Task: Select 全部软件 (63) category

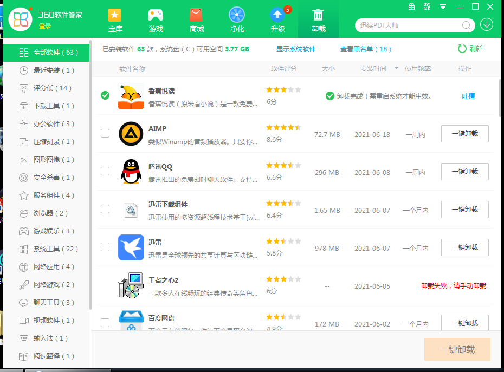Action: (x=46, y=53)
